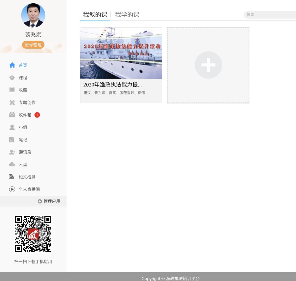
Task: Switch to the 我学的课 tab
Action: pos(127,15)
